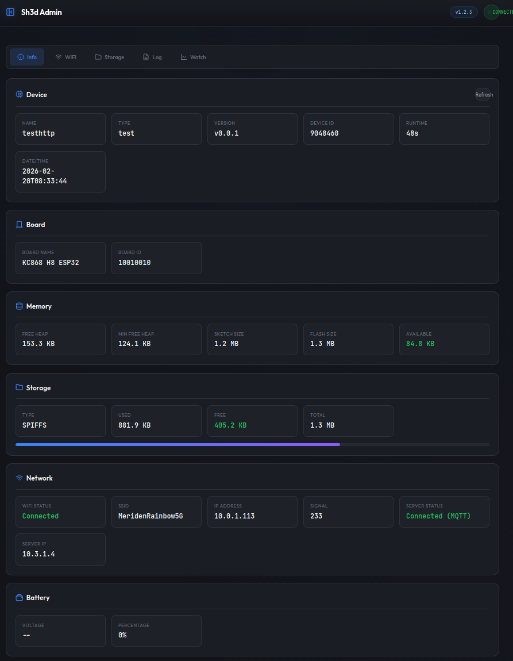513x661 pixels.
Task: Click the storage usage progress bar
Action: click(x=252, y=444)
